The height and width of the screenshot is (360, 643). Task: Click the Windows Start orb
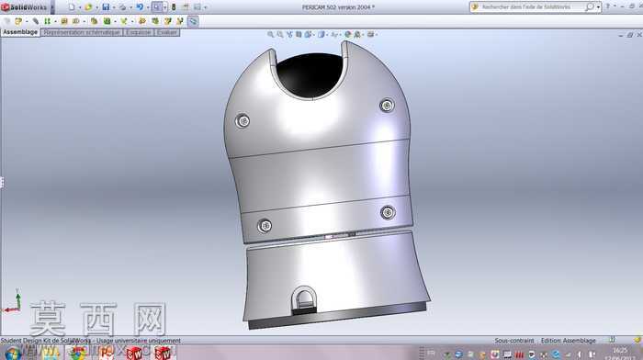[x=12, y=353]
